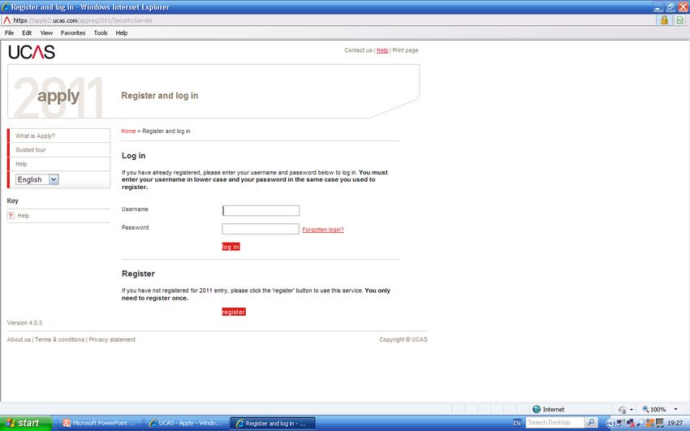Click the security padlock icon in address bar
Viewport: 690px width, 431px height.
(664, 20)
